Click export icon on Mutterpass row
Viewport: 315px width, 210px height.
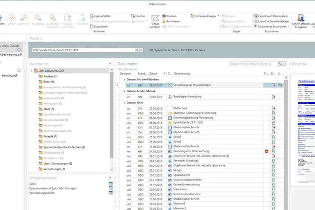tap(273, 108)
